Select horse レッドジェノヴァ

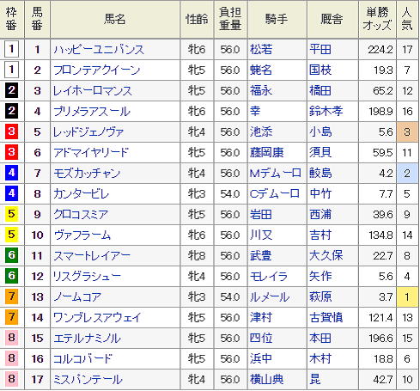pos(88,132)
